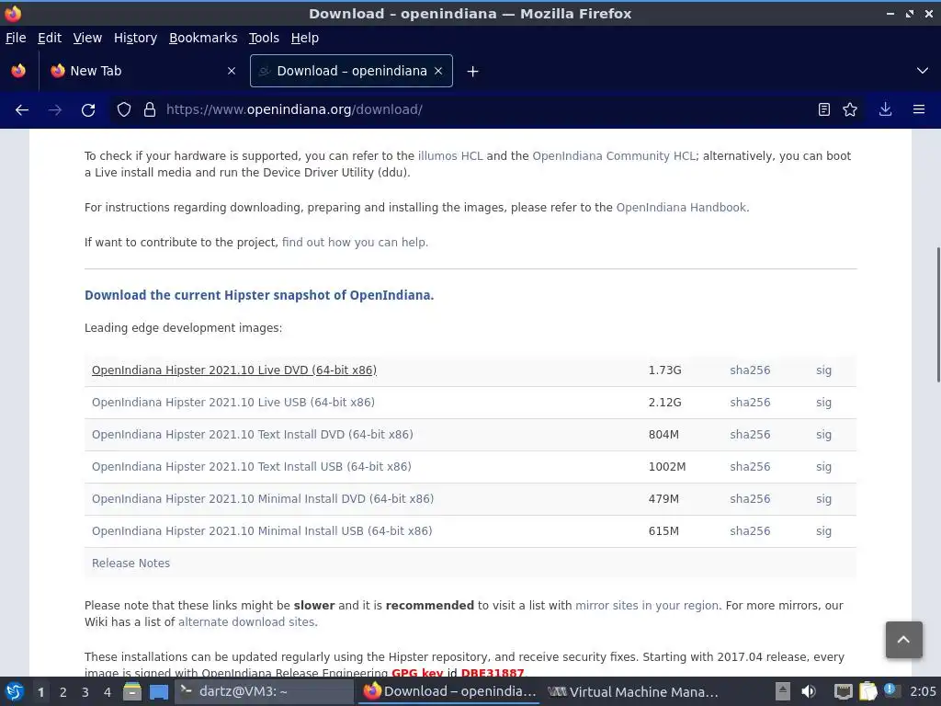
Task: Download Hipster 2021.10 Live USB image
Action: (232, 403)
